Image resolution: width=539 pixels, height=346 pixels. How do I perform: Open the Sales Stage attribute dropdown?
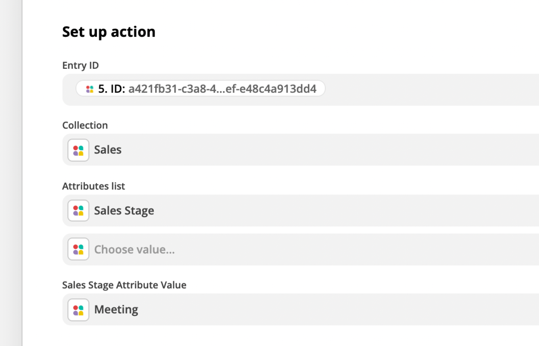pyautogui.click(x=301, y=211)
